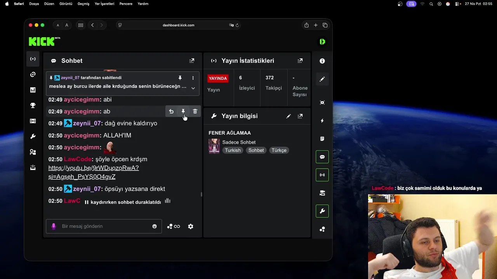Open the youtu.be link in chat

pyautogui.click(x=94, y=172)
